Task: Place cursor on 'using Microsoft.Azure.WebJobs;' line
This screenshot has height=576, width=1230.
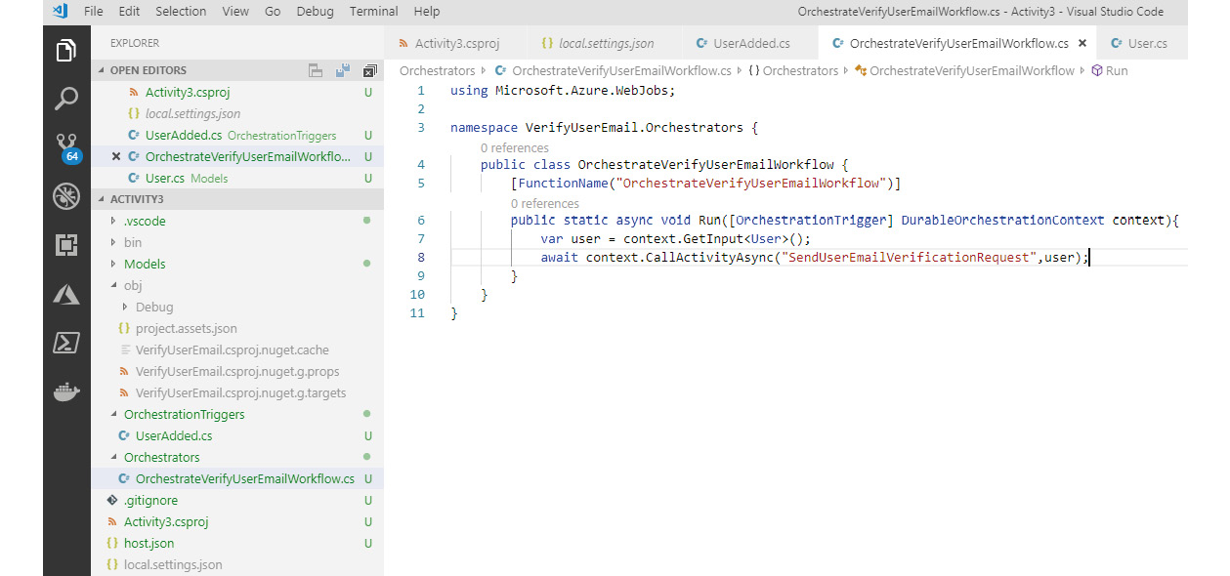Action: tap(563, 90)
